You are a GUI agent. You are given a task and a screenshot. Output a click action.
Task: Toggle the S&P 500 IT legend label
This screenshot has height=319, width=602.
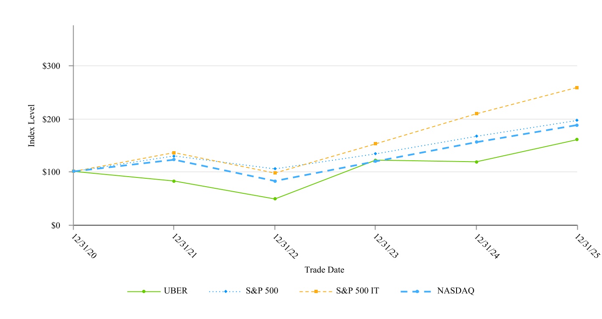point(357,291)
